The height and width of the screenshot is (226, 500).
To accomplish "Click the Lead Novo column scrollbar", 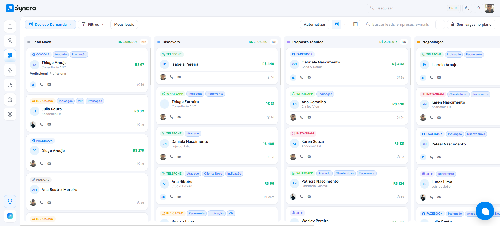I will click(x=151, y=66).
